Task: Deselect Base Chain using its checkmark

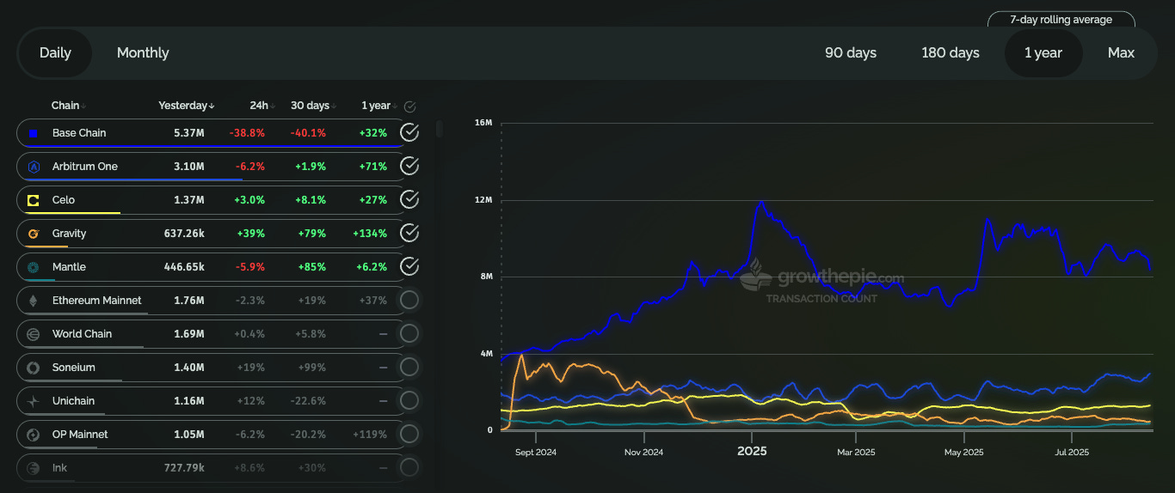Action: pos(410,132)
